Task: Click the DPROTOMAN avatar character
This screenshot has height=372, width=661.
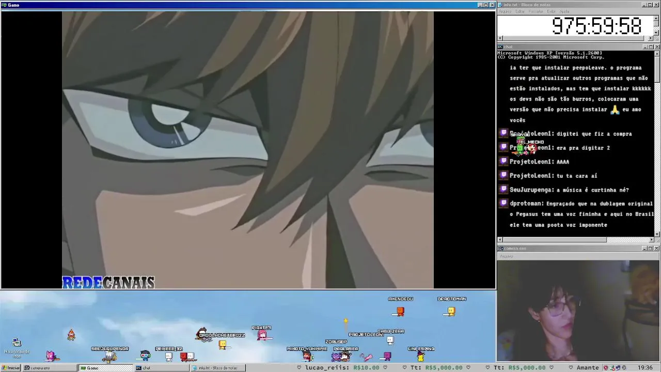Action: pos(451,311)
